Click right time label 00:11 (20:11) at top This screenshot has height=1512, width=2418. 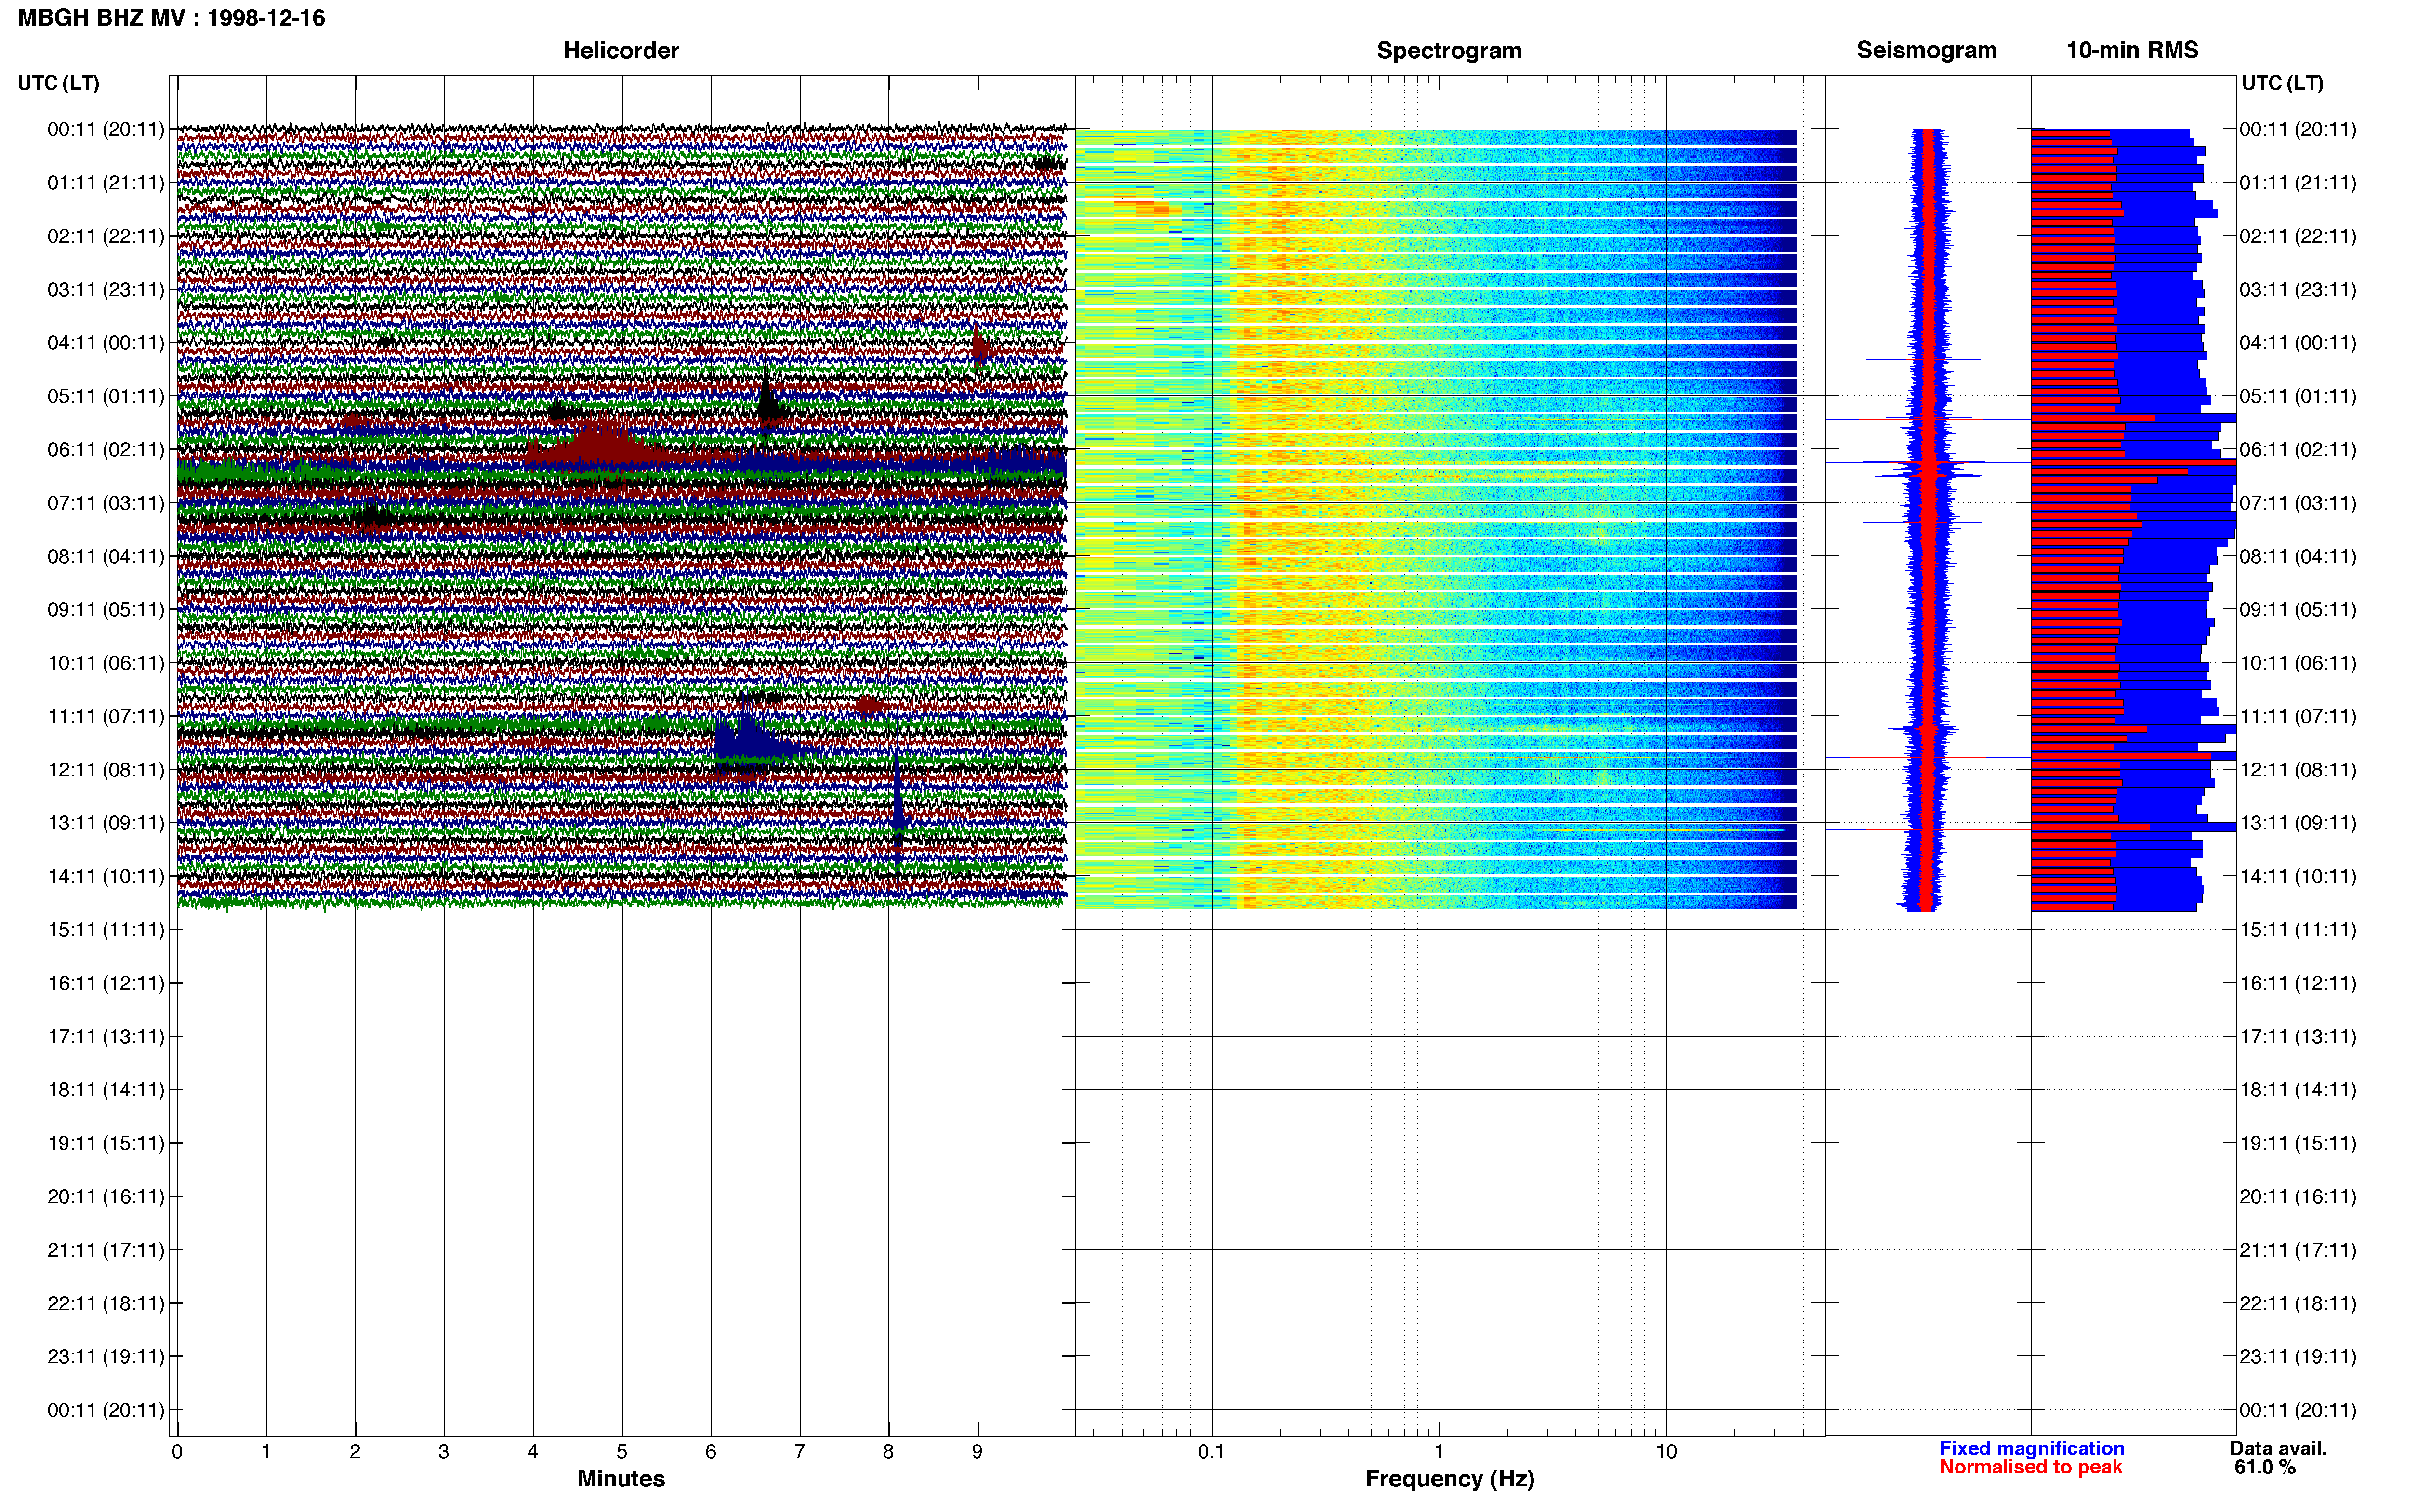point(2298,129)
